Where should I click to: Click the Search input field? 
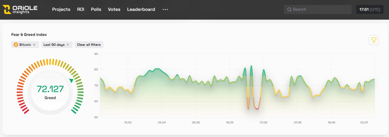pos(318,9)
